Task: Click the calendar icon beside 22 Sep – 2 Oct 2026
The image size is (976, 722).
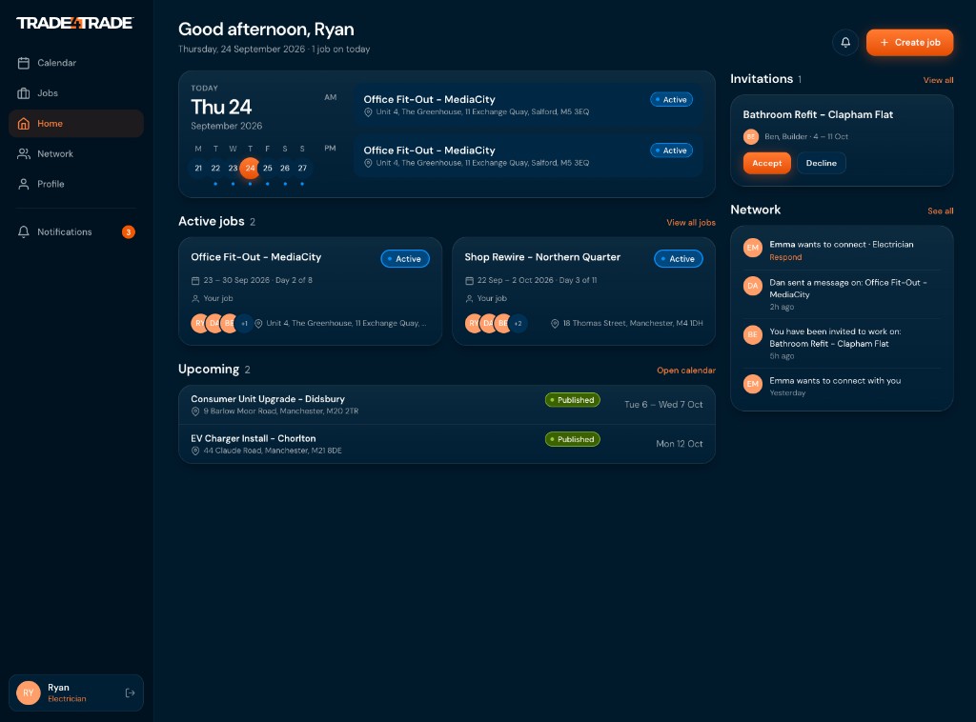Action: point(469,280)
